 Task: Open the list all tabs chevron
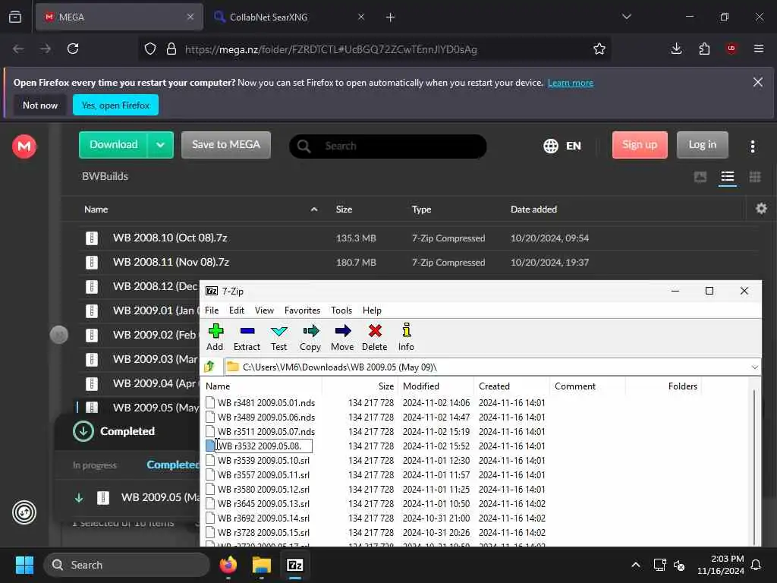coord(626,17)
